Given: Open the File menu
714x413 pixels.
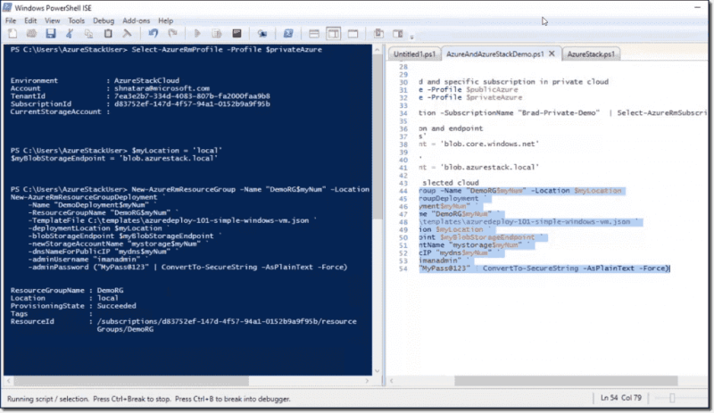Looking at the screenshot, I should coord(11,21).
